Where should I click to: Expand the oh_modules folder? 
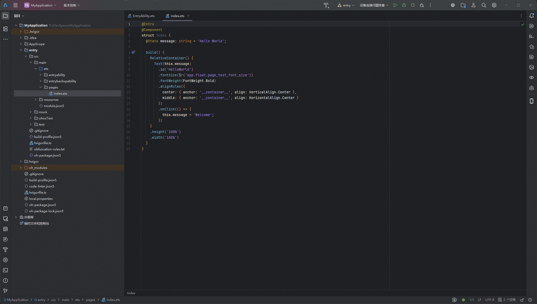point(21,168)
